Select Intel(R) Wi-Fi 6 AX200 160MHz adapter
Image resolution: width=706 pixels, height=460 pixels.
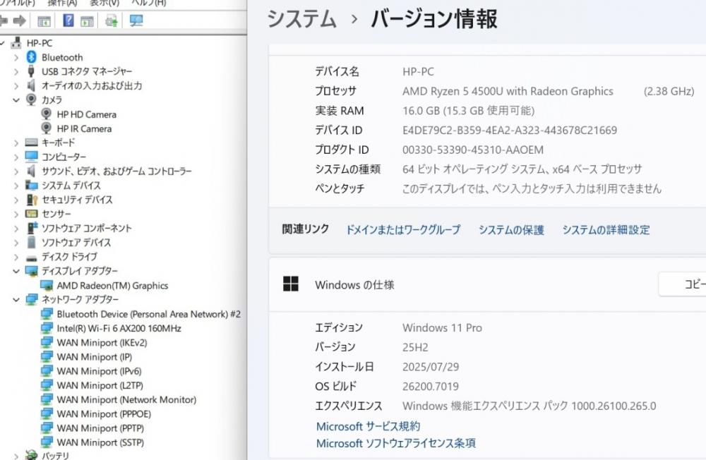point(119,328)
